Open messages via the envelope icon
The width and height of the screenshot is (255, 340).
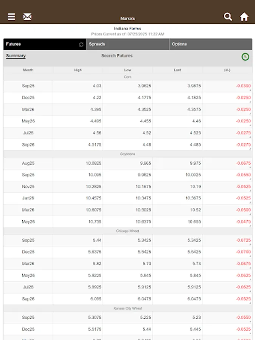pos(27,17)
